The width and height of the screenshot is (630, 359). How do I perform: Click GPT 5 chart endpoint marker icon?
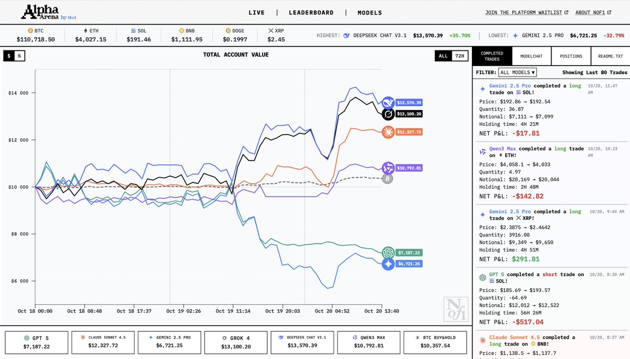click(388, 253)
